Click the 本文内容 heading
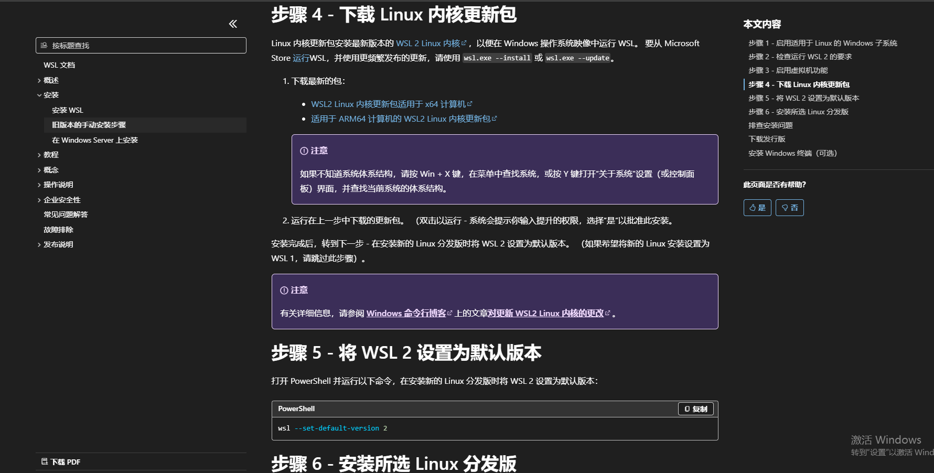The height and width of the screenshot is (473, 934). click(x=762, y=24)
